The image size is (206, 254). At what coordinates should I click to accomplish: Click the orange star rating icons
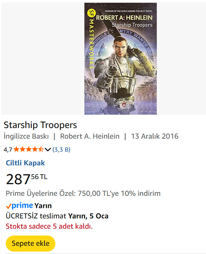pyautogui.click(x=28, y=149)
